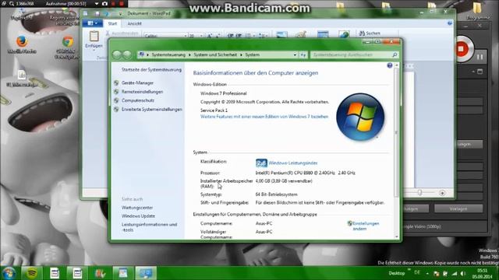Screen dimensions: 499x280
Task: Click the System window help icon
Action: coord(390,65)
